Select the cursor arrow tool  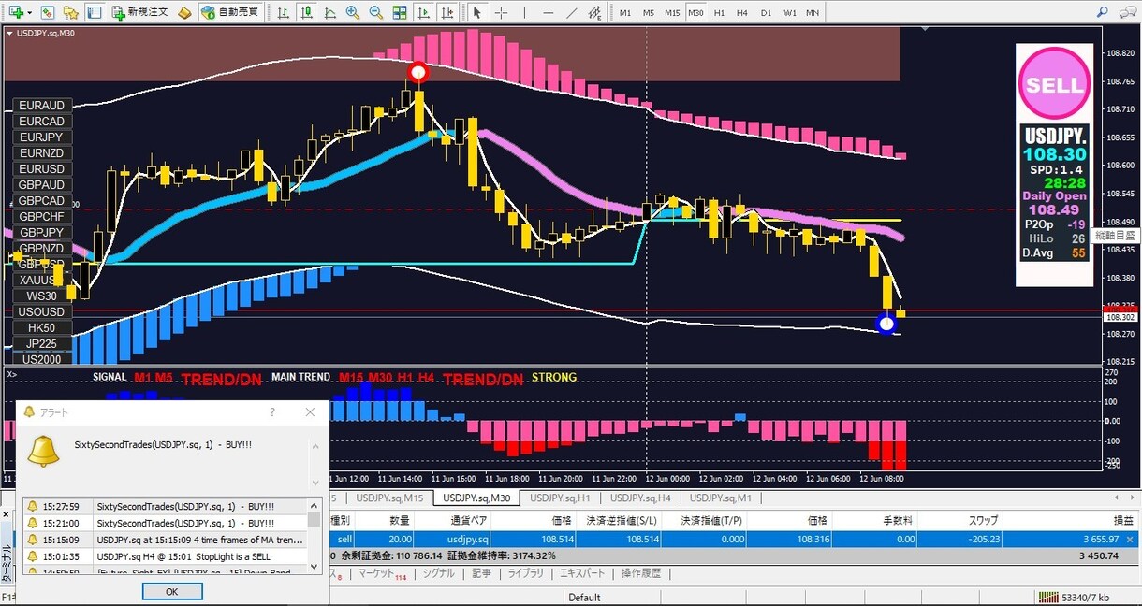tap(476, 13)
